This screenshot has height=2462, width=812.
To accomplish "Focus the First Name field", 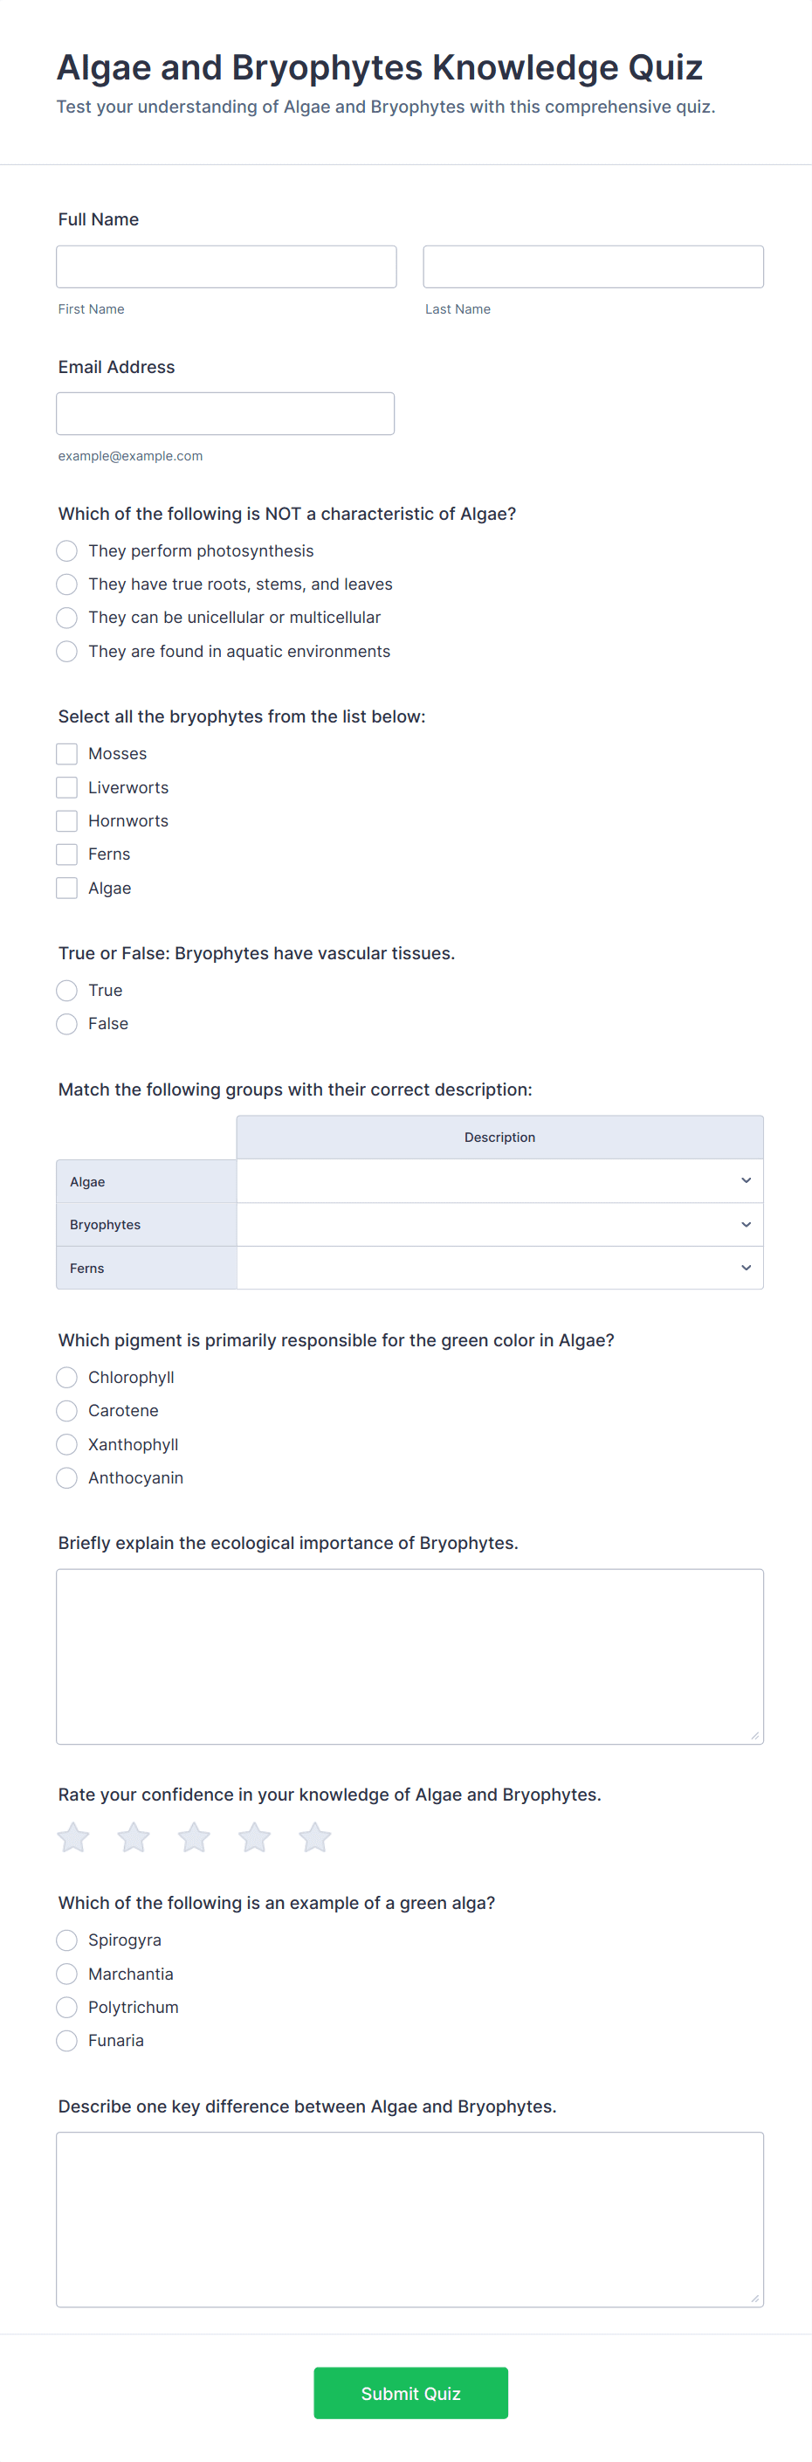I will pyautogui.click(x=226, y=266).
